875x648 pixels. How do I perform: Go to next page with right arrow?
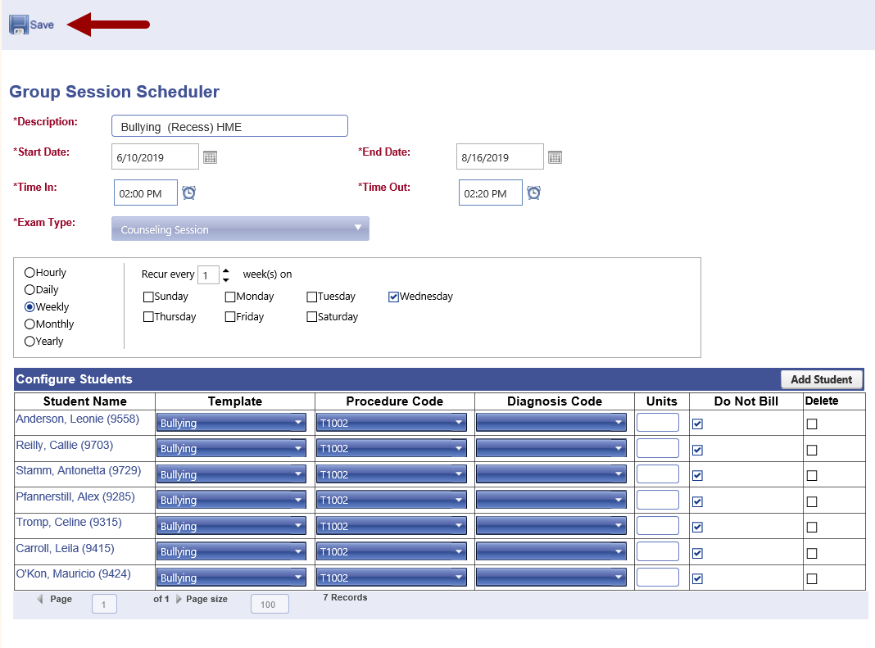point(179,598)
